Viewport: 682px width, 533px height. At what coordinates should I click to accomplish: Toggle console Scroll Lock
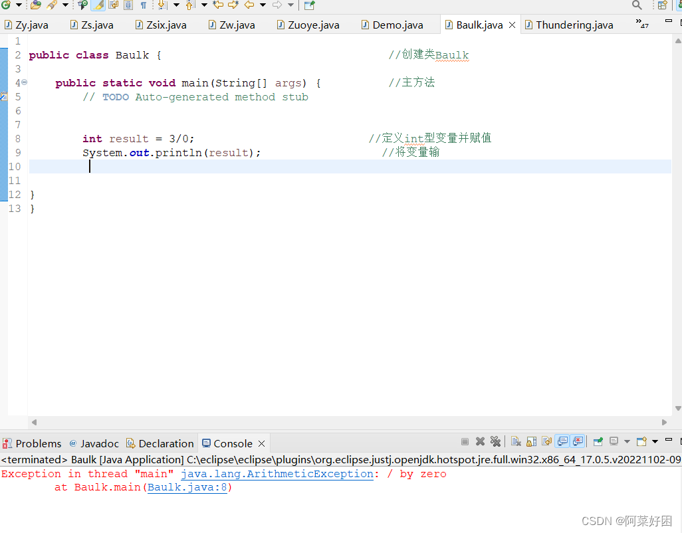pos(532,442)
